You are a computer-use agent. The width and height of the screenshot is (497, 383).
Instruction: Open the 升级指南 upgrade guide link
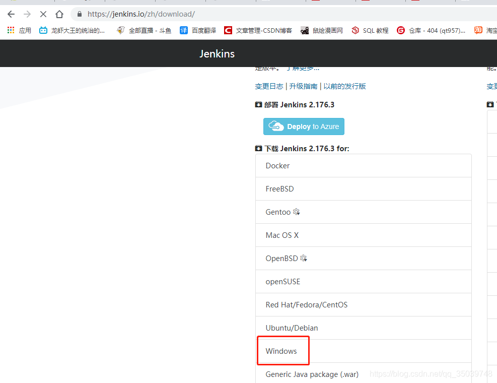[x=303, y=86]
